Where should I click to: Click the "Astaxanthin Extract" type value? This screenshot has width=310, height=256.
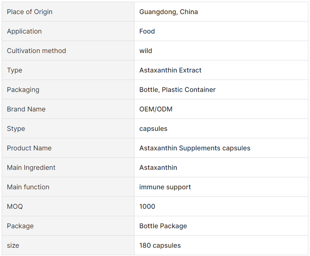(170, 70)
